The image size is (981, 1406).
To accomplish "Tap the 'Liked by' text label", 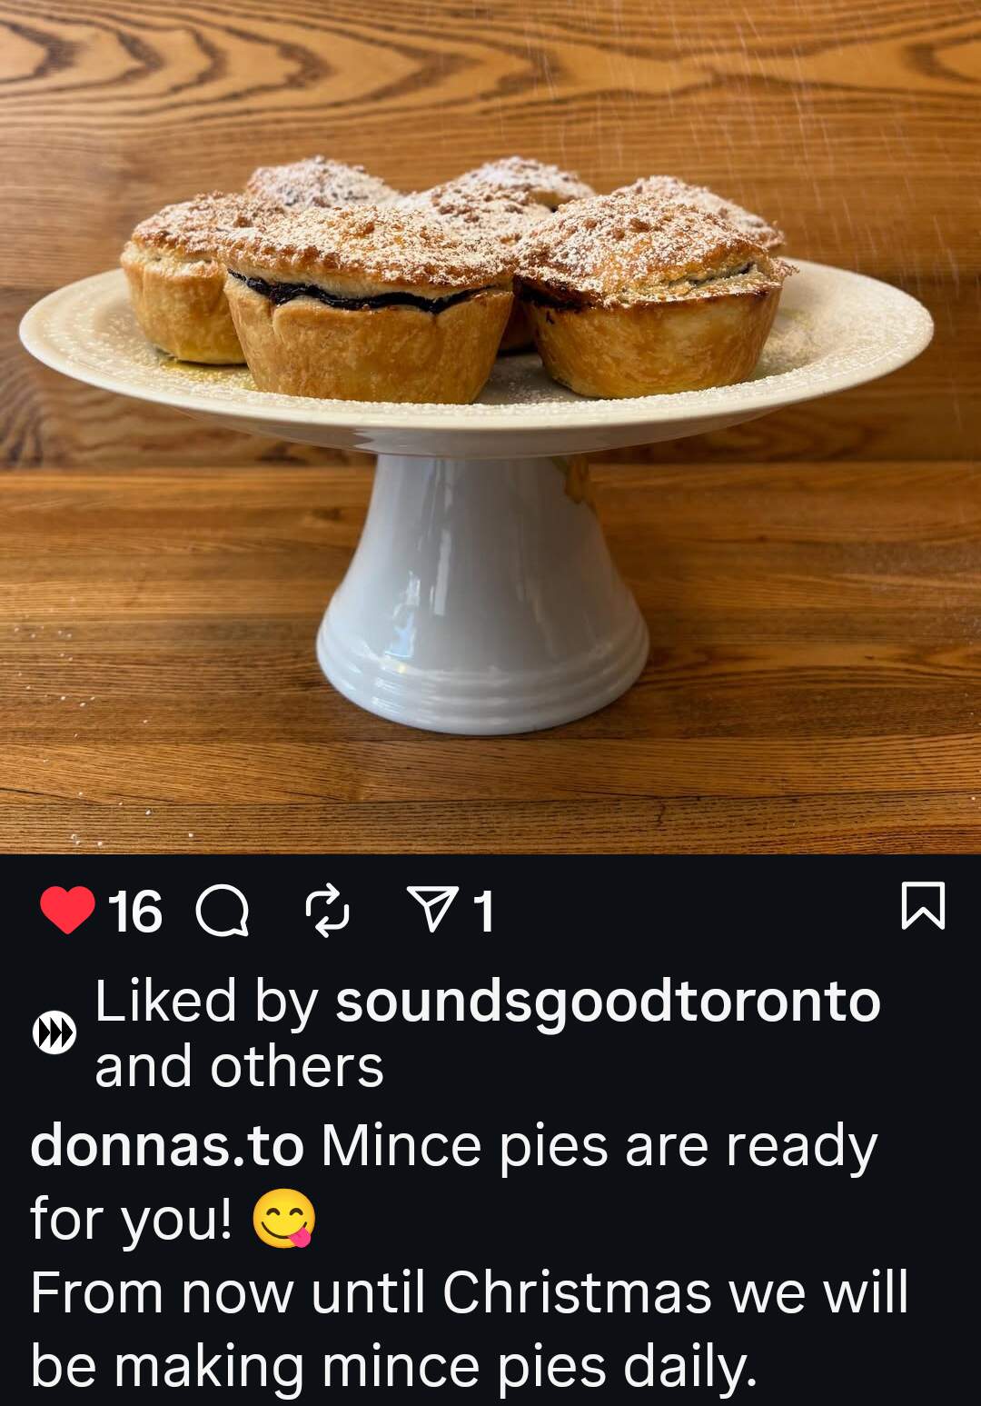I will click(x=205, y=1002).
